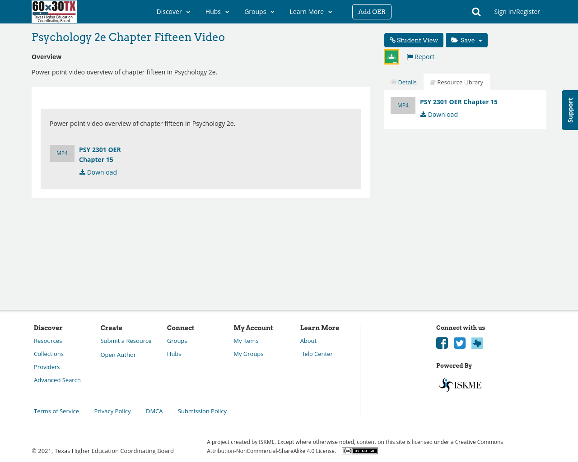Click the ISKME logo
The image size is (578, 462).
[459, 383]
